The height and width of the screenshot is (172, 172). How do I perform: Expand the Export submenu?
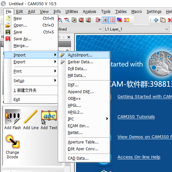pyautogui.click(x=31, y=62)
